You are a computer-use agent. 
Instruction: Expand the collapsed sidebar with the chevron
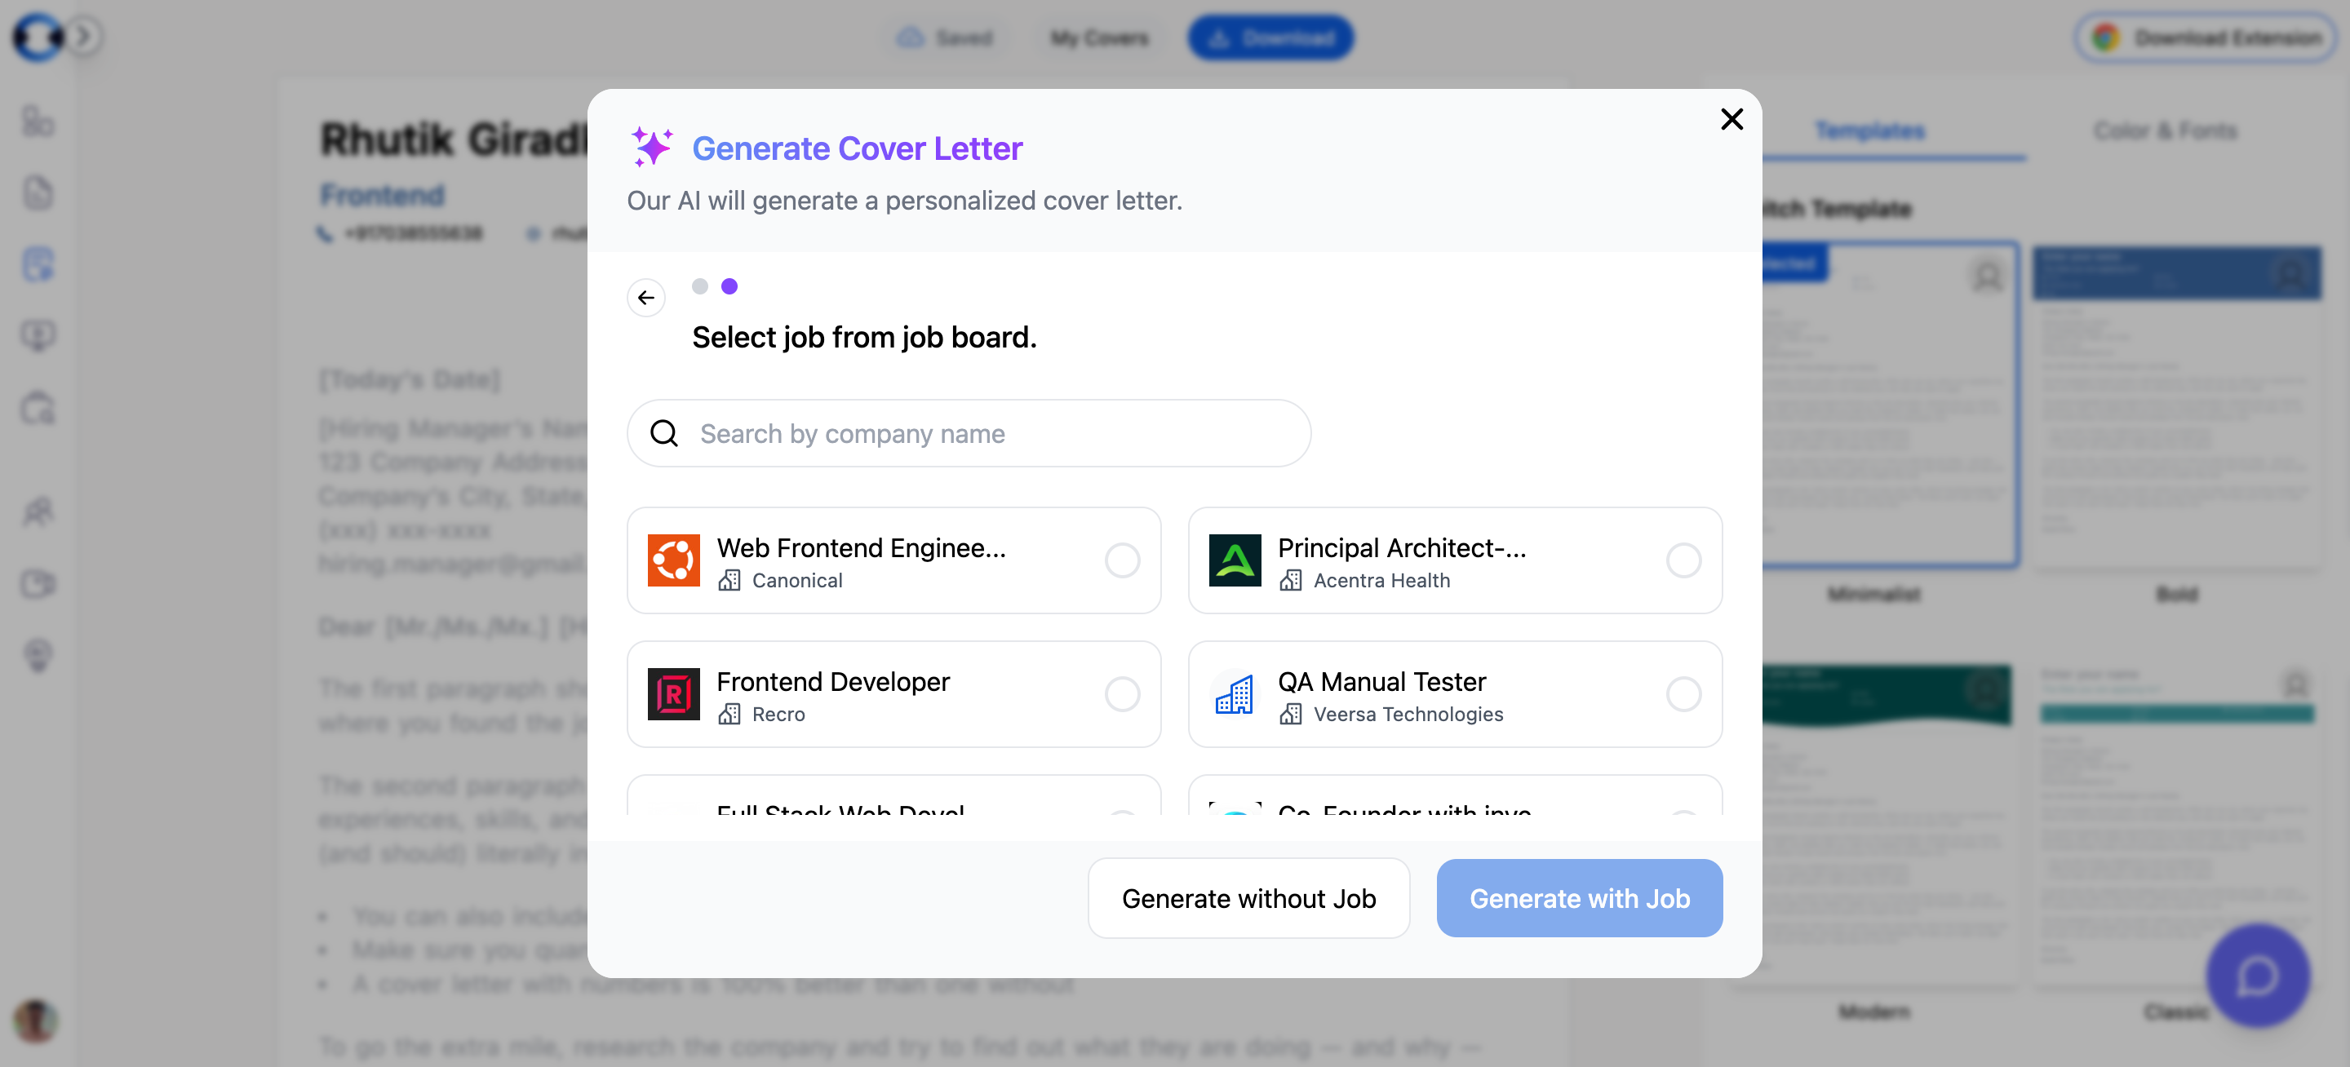(x=85, y=38)
